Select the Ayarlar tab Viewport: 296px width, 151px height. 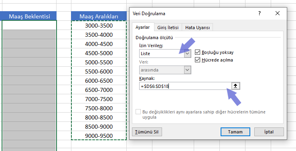(143, 27)
